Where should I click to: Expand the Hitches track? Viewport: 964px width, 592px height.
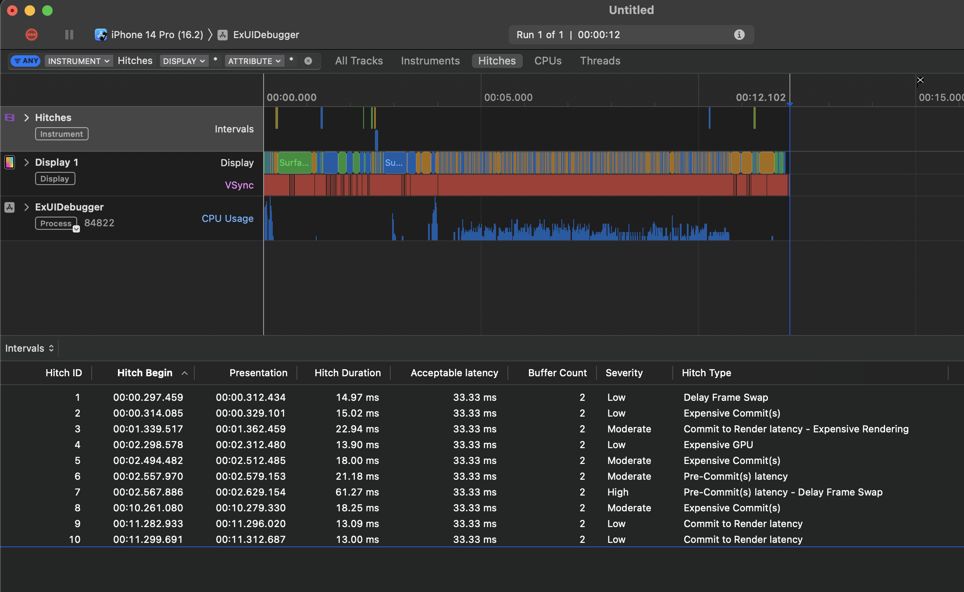[x=27, y=118]
